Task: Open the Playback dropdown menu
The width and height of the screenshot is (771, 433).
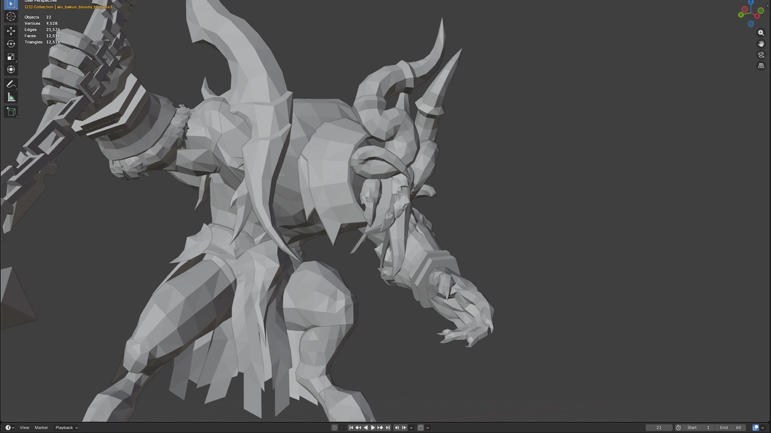Action: coord(66,428)
